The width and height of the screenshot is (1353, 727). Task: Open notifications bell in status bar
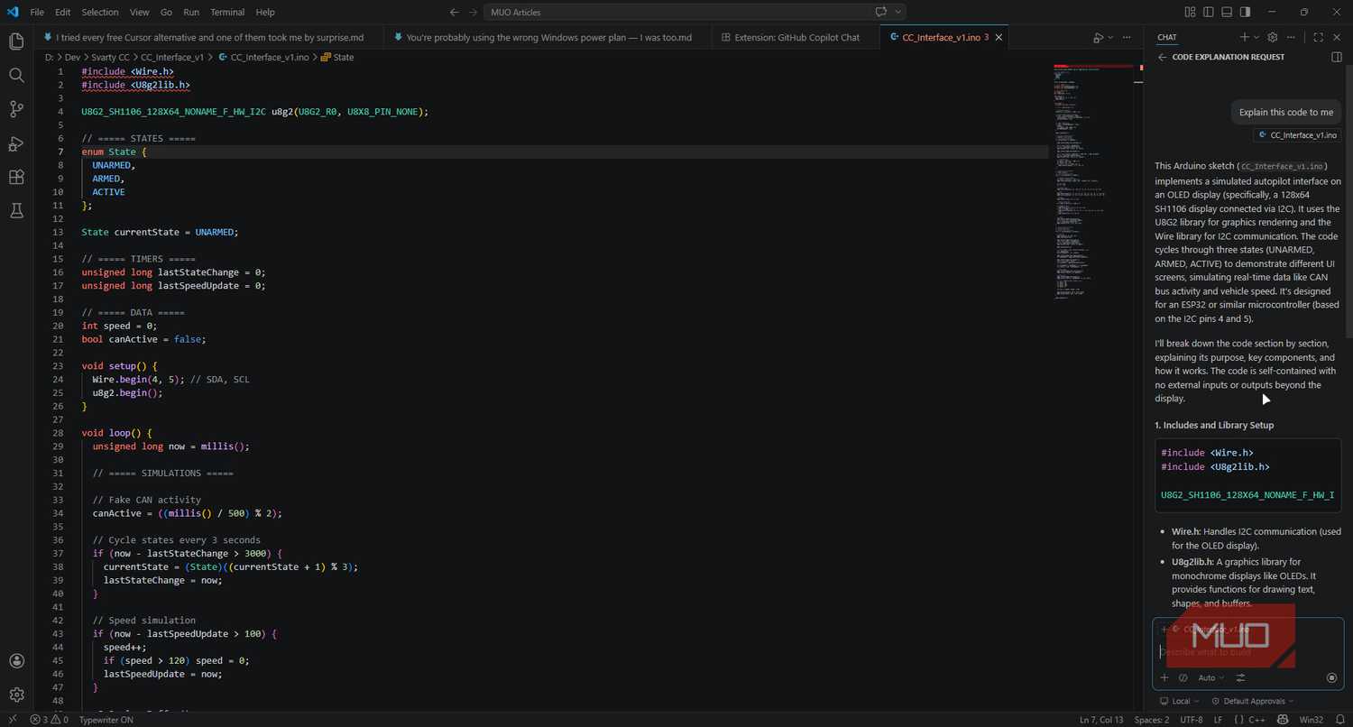pyautogui.click(x=1340, y=720)
